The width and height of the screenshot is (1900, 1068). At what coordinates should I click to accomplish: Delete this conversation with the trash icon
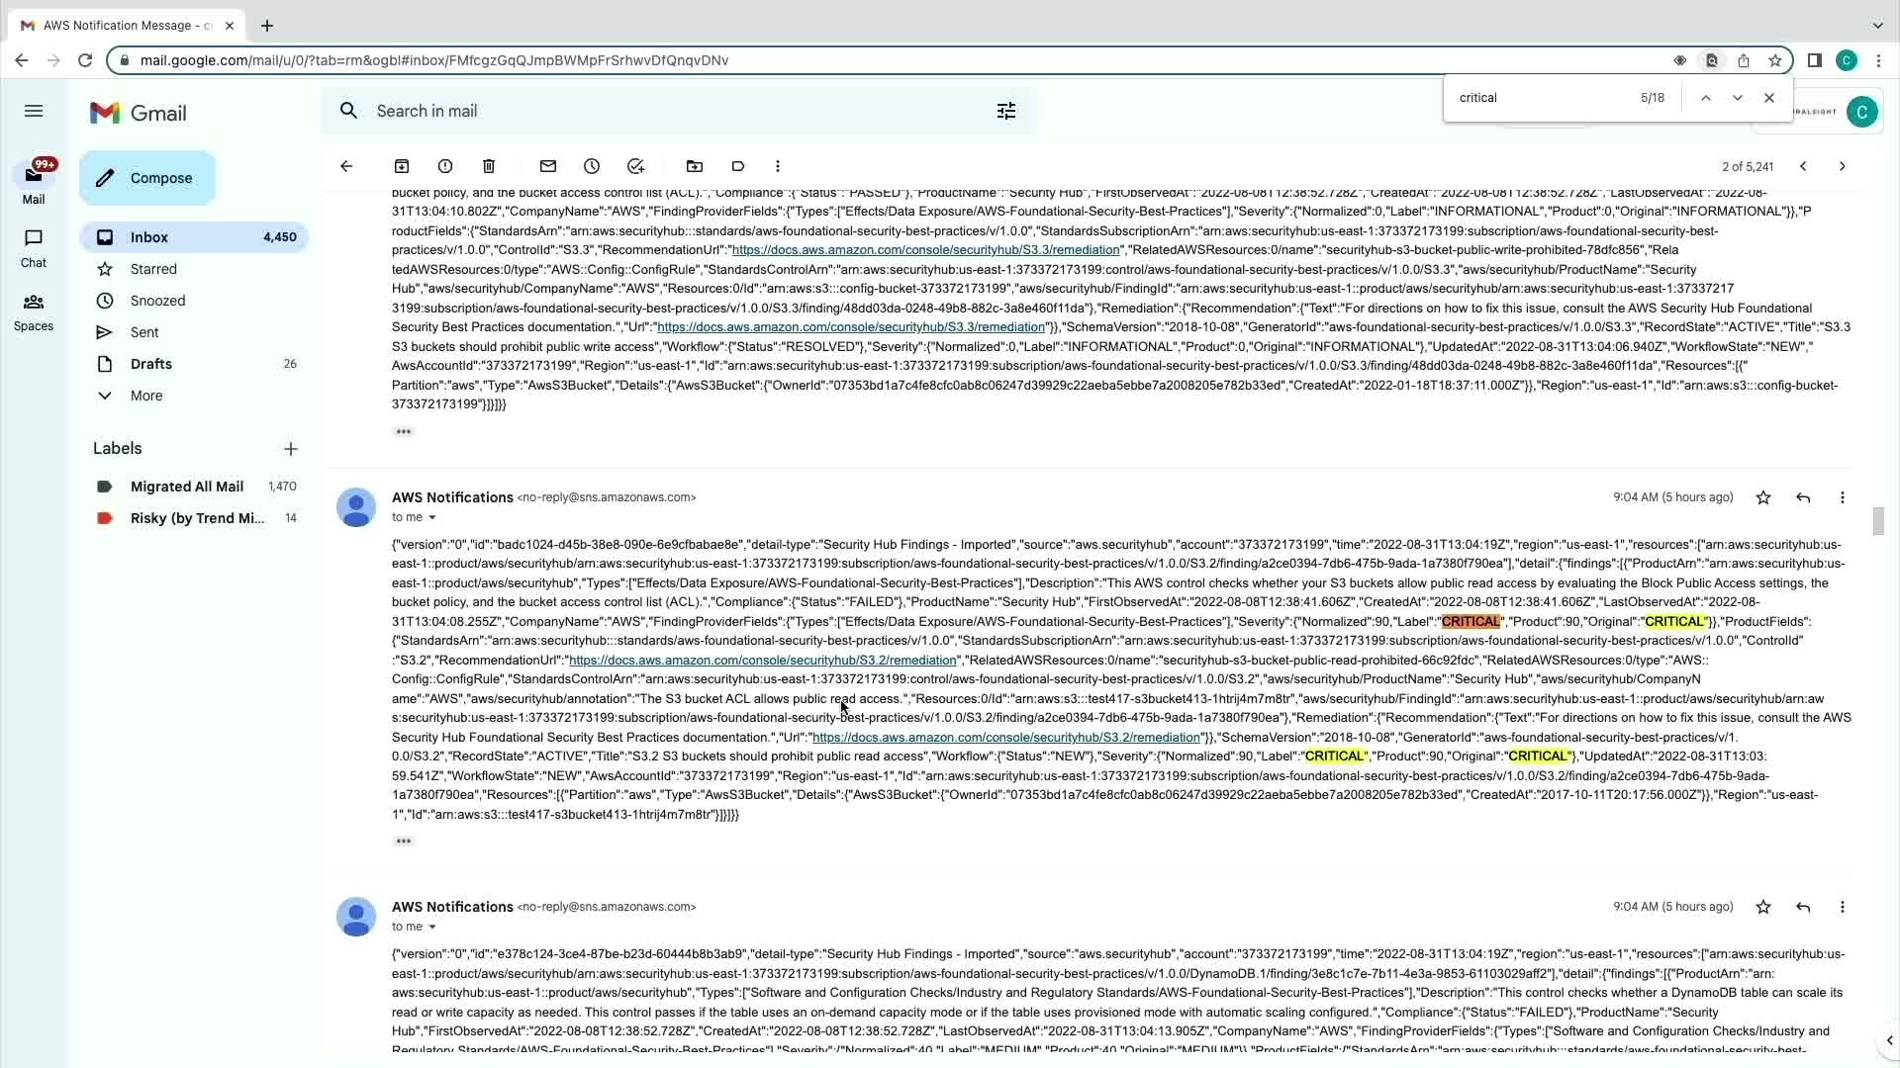(489, 166)
